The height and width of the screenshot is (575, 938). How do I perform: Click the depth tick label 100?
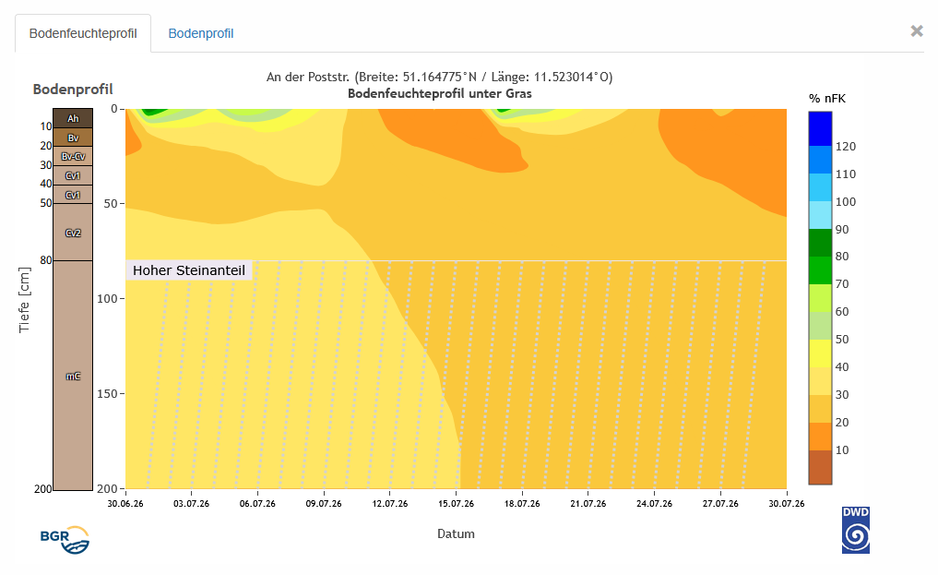pyautogui.click(x=108, y=298)
